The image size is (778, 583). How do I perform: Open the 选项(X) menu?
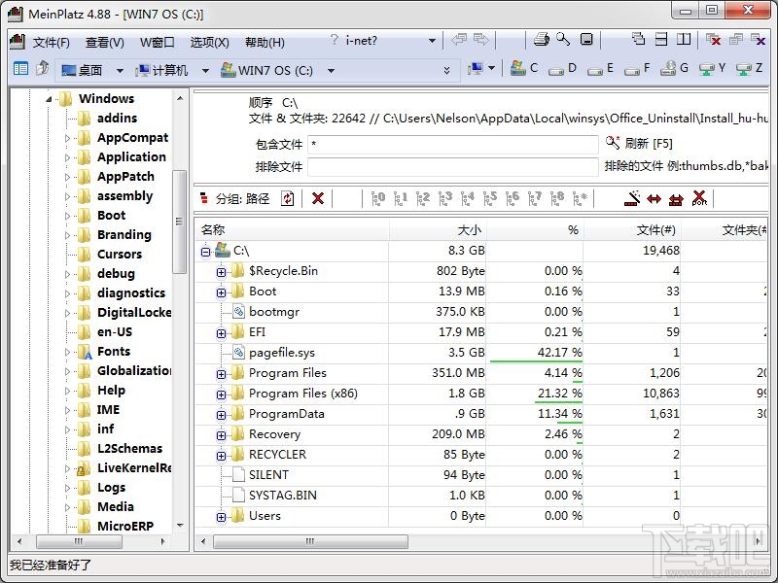click(x=209, y=42)
